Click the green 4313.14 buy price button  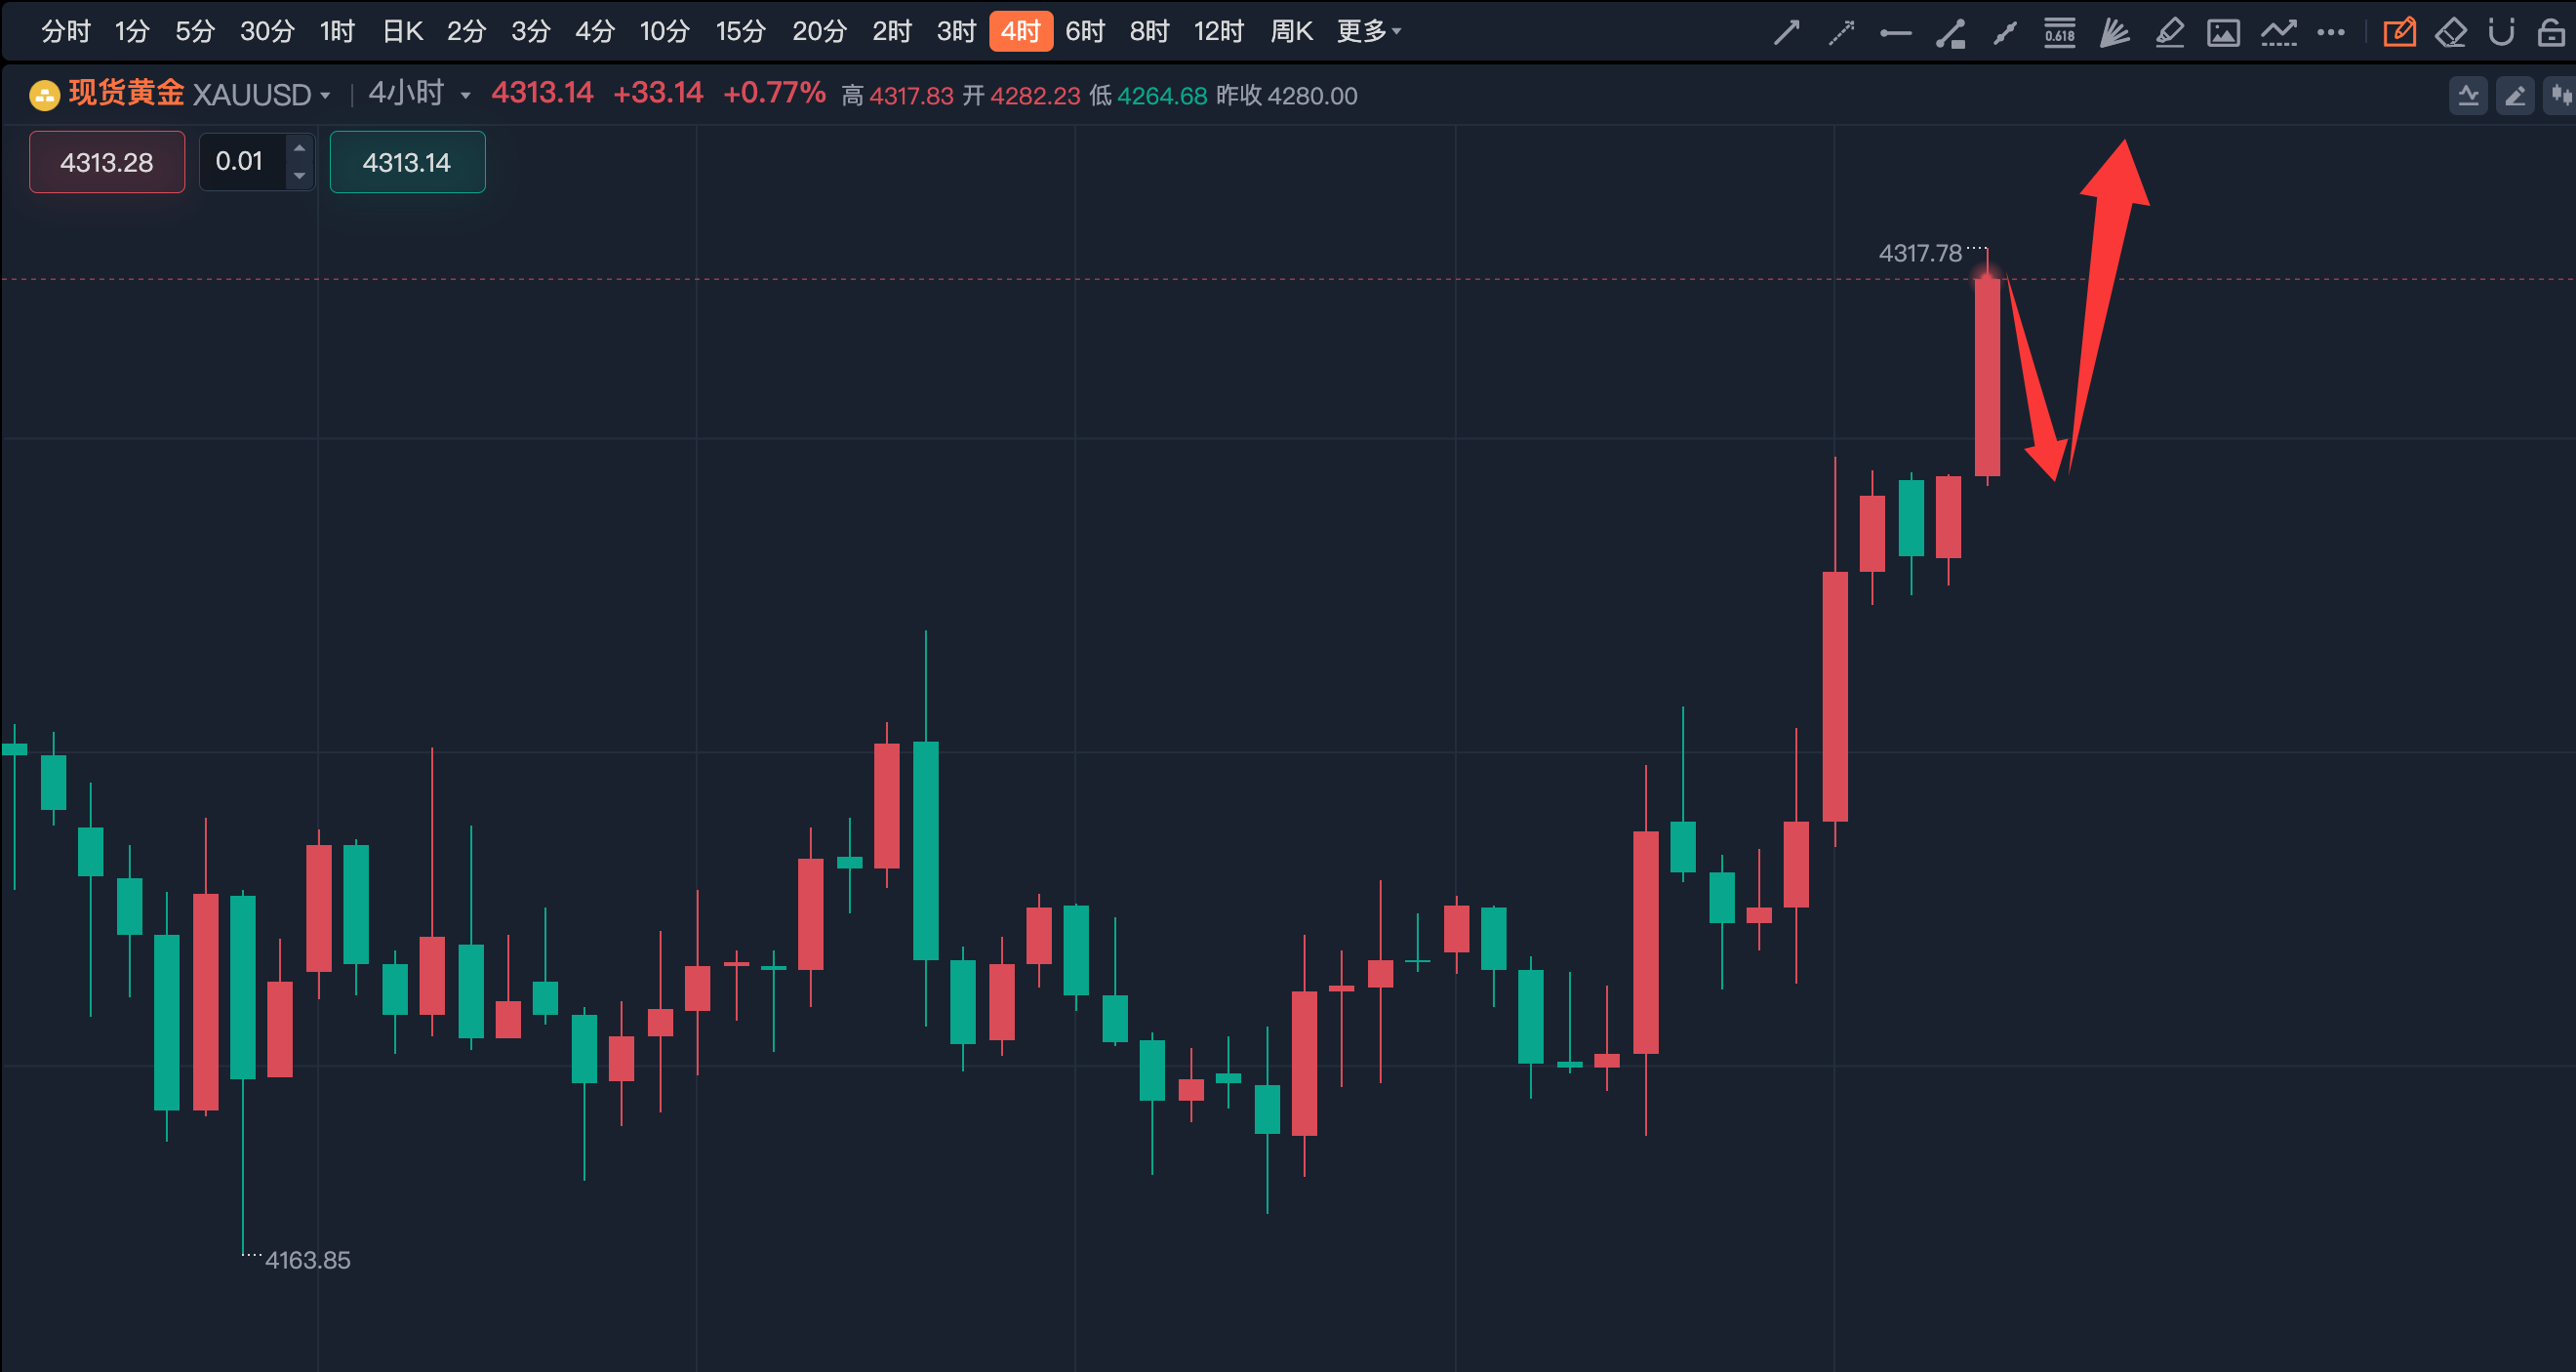pyautogui.click(x=407, y=162)
